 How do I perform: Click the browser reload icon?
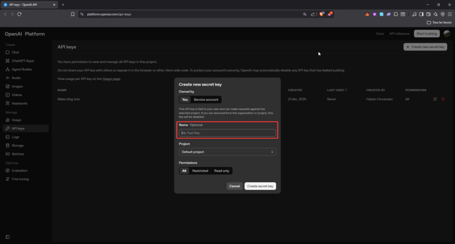click(x=20, y=14)
